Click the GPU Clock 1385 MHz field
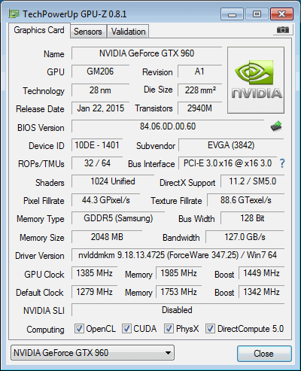This screenshot has height=371, width=301. pyautogui.click(x=94, y=273)
